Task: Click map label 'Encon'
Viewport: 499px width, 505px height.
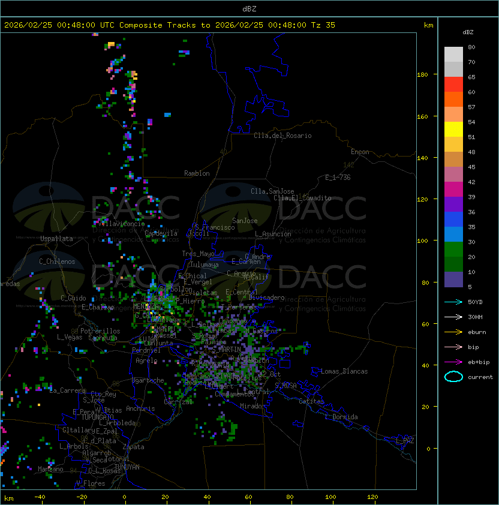Action: [x=360, y=152]
